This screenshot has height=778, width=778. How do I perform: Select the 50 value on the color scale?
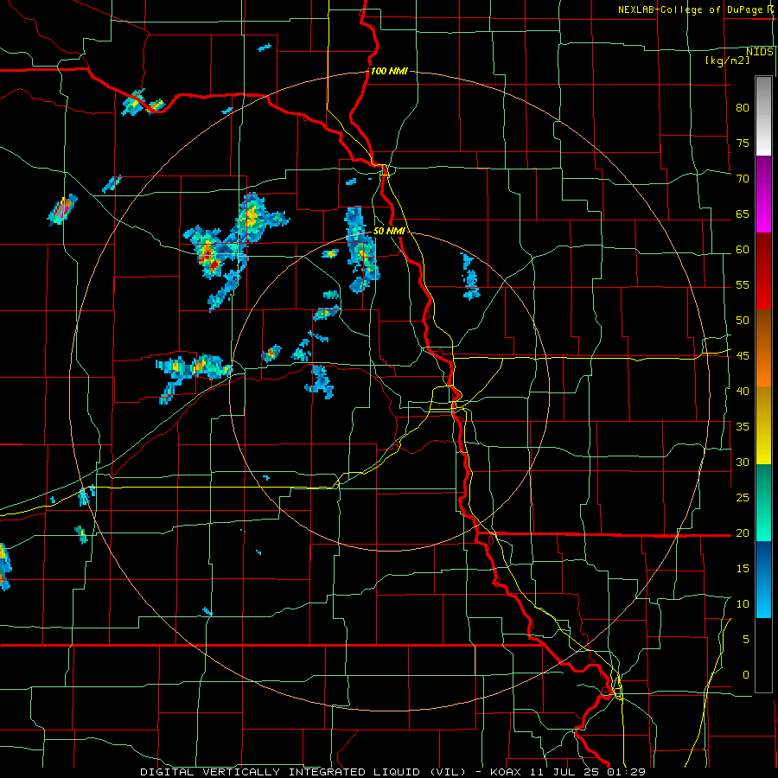743,321
